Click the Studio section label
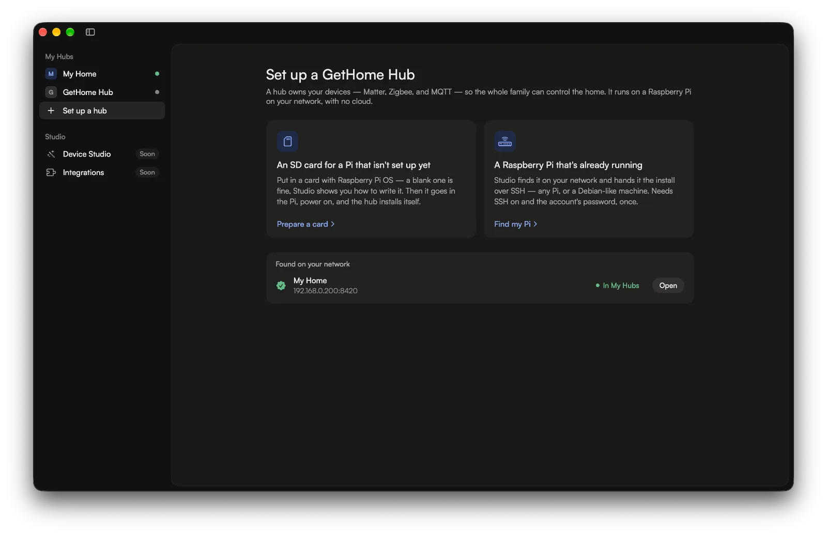This screenshot has height=535, width=827. (55, 137)
